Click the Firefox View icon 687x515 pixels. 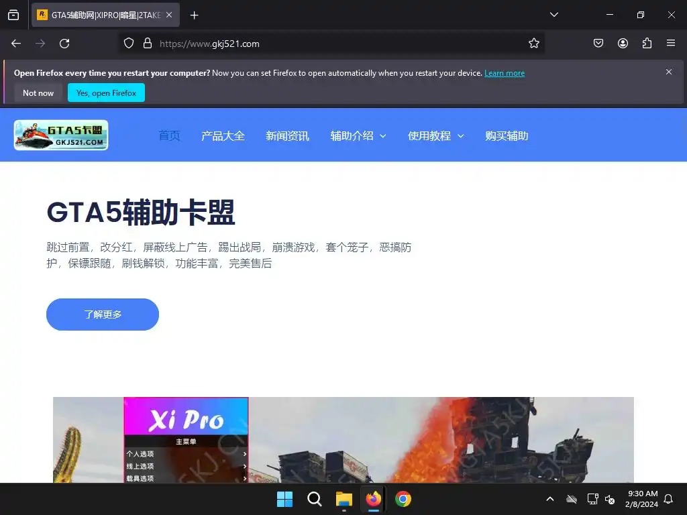(x=13, y=15)
